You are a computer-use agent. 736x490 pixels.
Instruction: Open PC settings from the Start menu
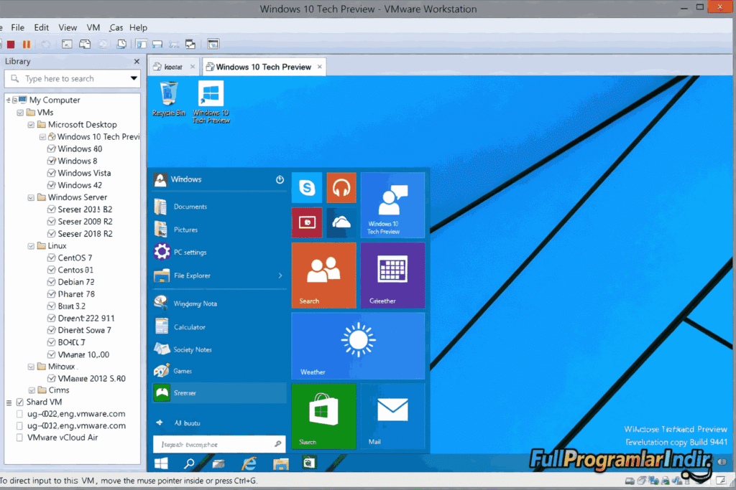(x=192, y=252)
